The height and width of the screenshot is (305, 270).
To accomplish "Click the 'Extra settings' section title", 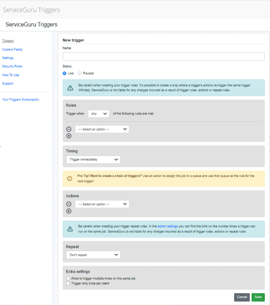I will tap(78, 271).
